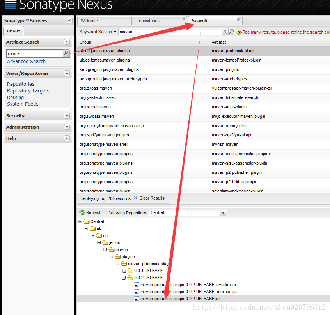Collapse the Sonatype Servers side panel
Image resolution: width=330 pixels, height=315 pixels.
(x=69, y=20)
